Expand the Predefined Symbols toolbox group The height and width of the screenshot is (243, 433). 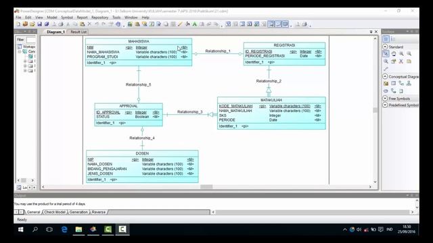click(385, 105)
